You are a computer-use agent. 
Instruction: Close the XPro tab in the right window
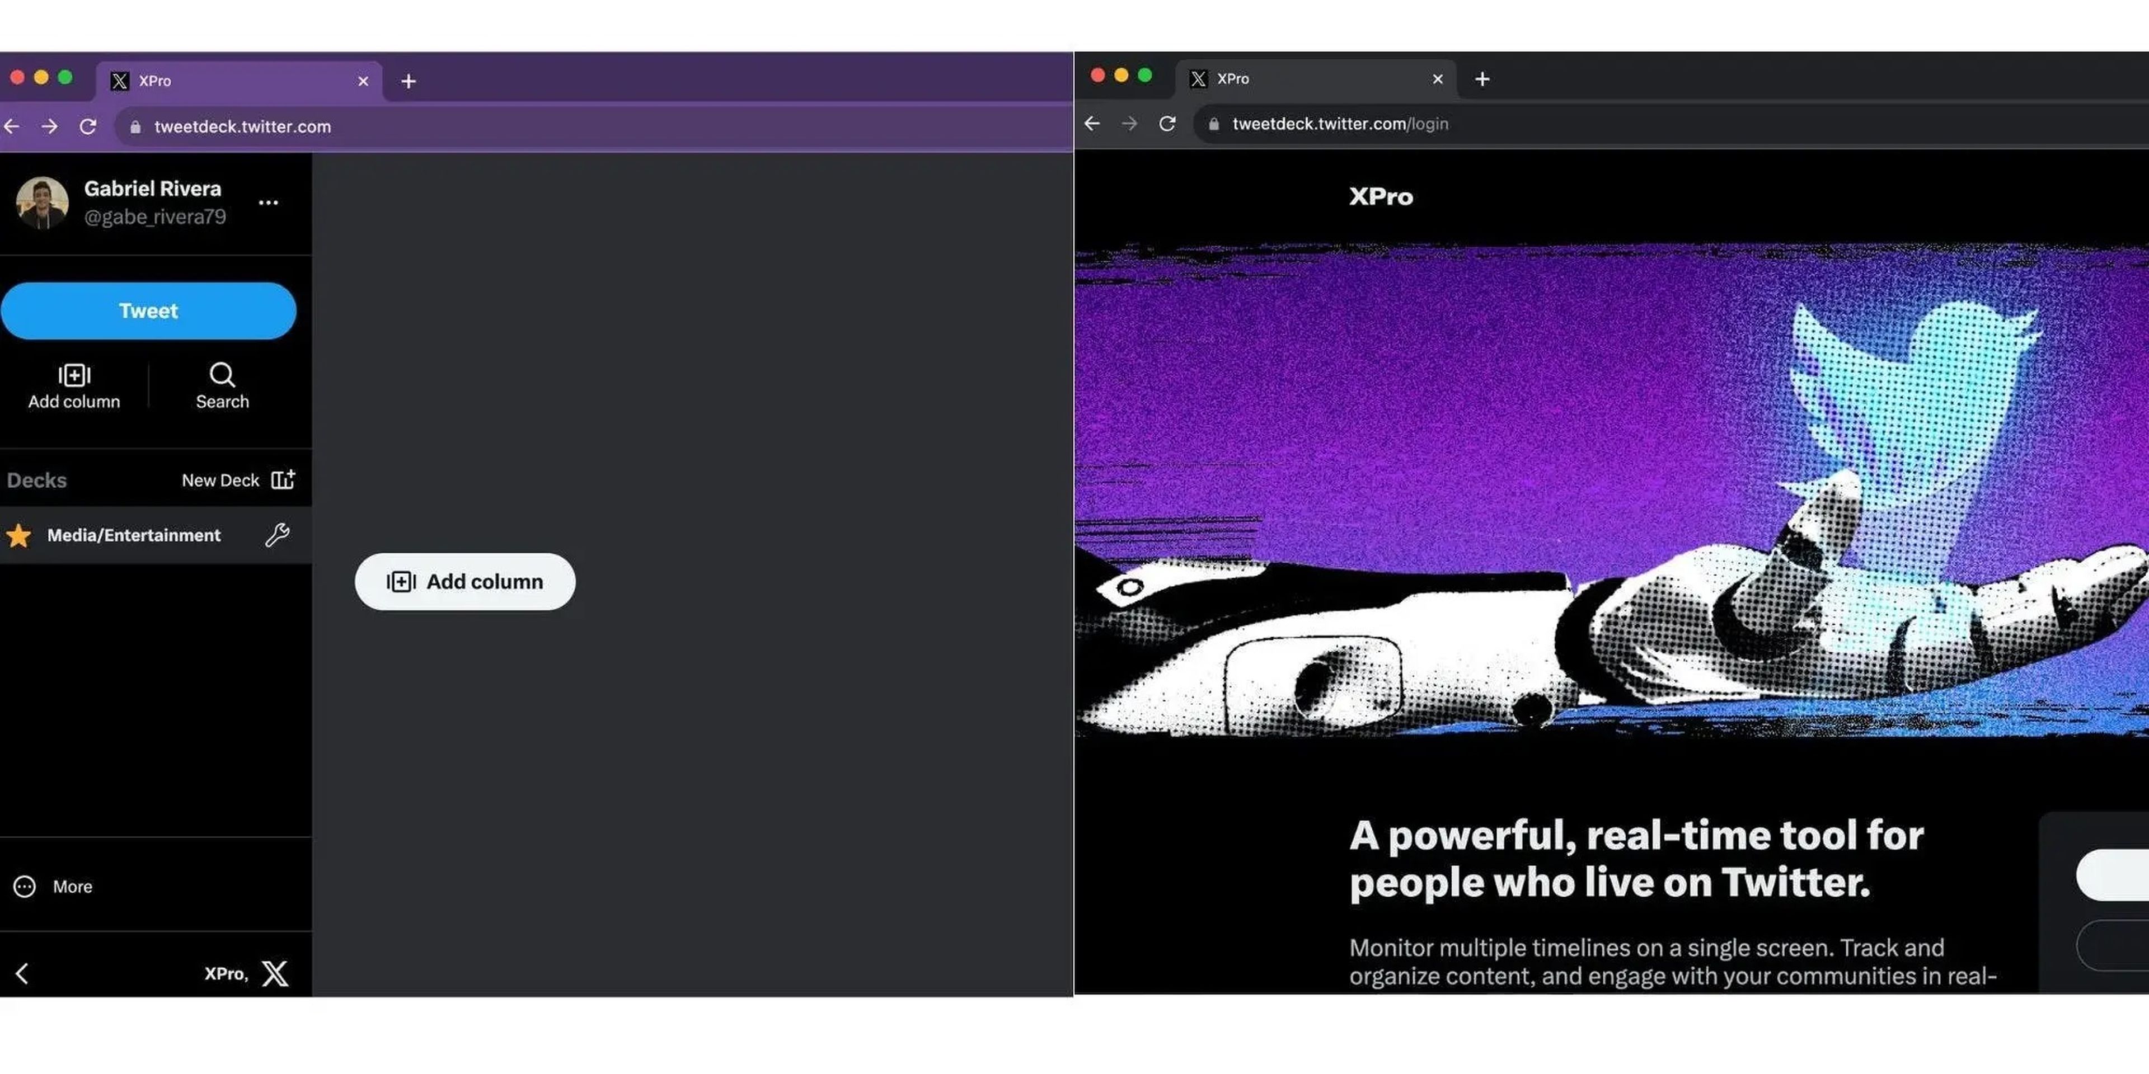pos(1437,78)
